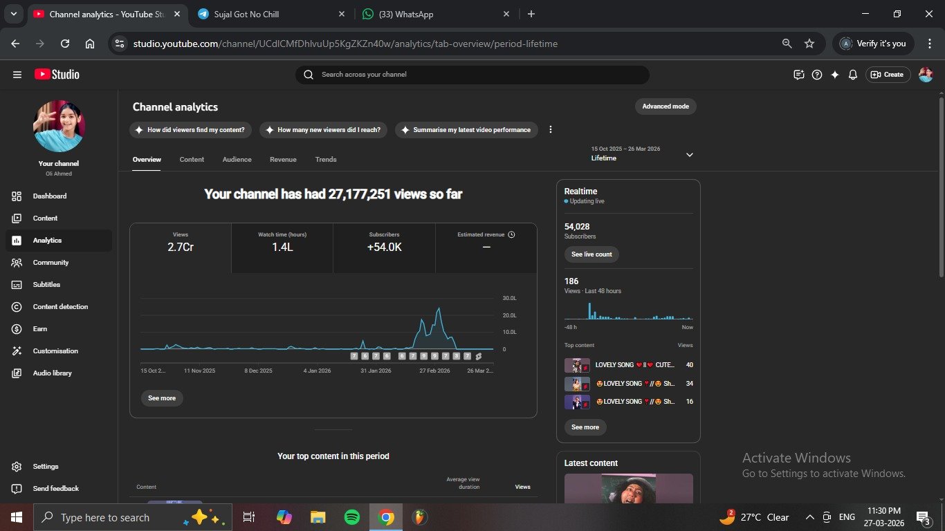
Task: Open the hamburger navigation menu
Action: [17, 75]
